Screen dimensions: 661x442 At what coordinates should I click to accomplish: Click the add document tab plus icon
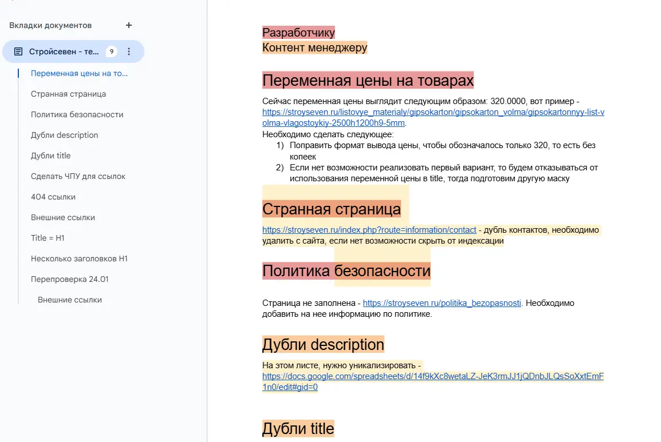(129, 25)
